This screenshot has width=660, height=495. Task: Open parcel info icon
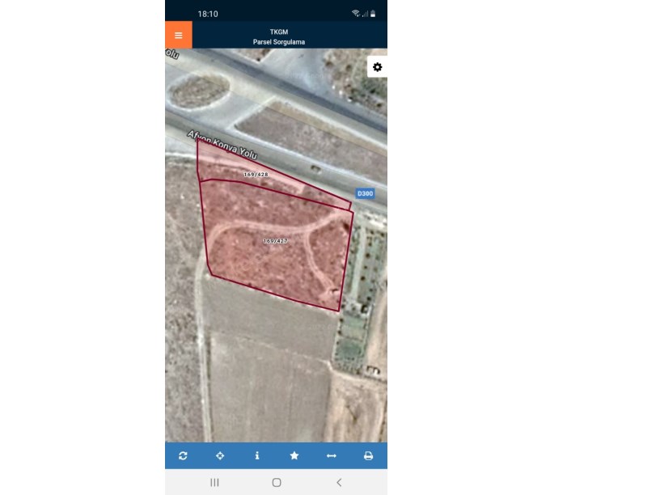point(257,455)
